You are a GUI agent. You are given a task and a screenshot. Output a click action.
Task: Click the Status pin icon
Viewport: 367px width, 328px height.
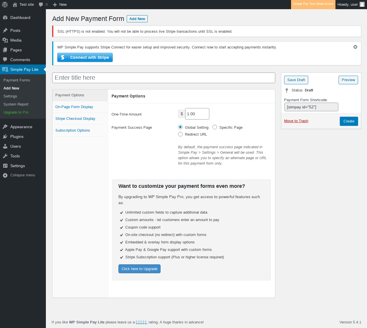287,90
